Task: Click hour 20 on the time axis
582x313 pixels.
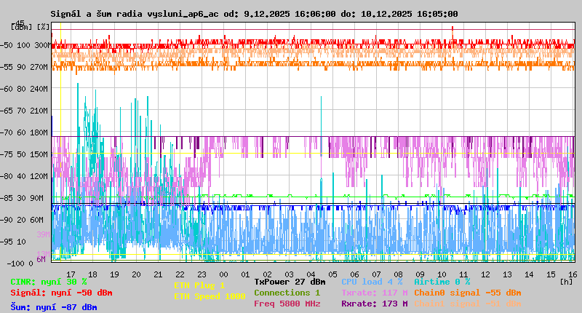Action: 136,274
